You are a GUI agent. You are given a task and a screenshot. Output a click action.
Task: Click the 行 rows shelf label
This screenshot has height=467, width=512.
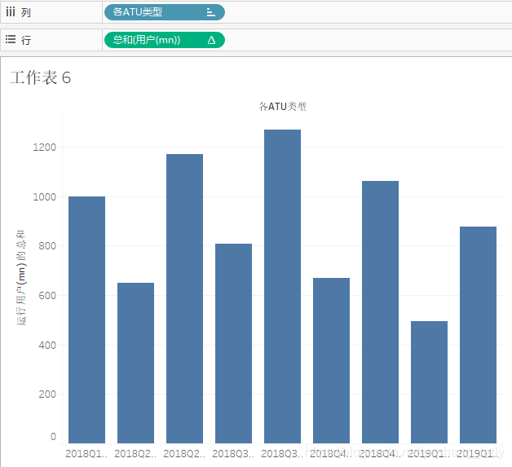[x=26, y=41]
